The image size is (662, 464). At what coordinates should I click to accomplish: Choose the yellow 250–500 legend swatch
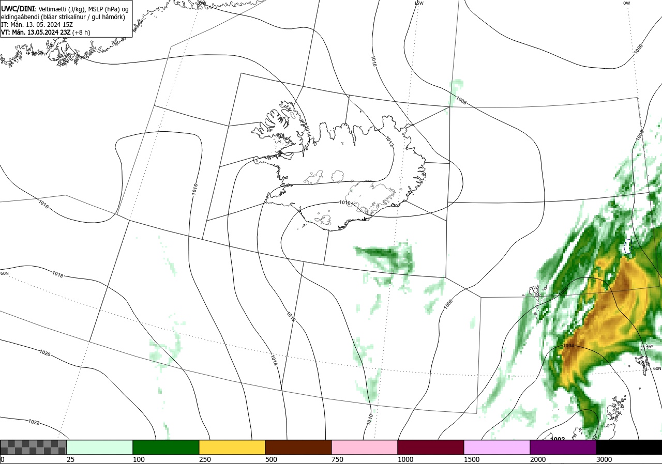pyautogui.click(x=232, y=447)
